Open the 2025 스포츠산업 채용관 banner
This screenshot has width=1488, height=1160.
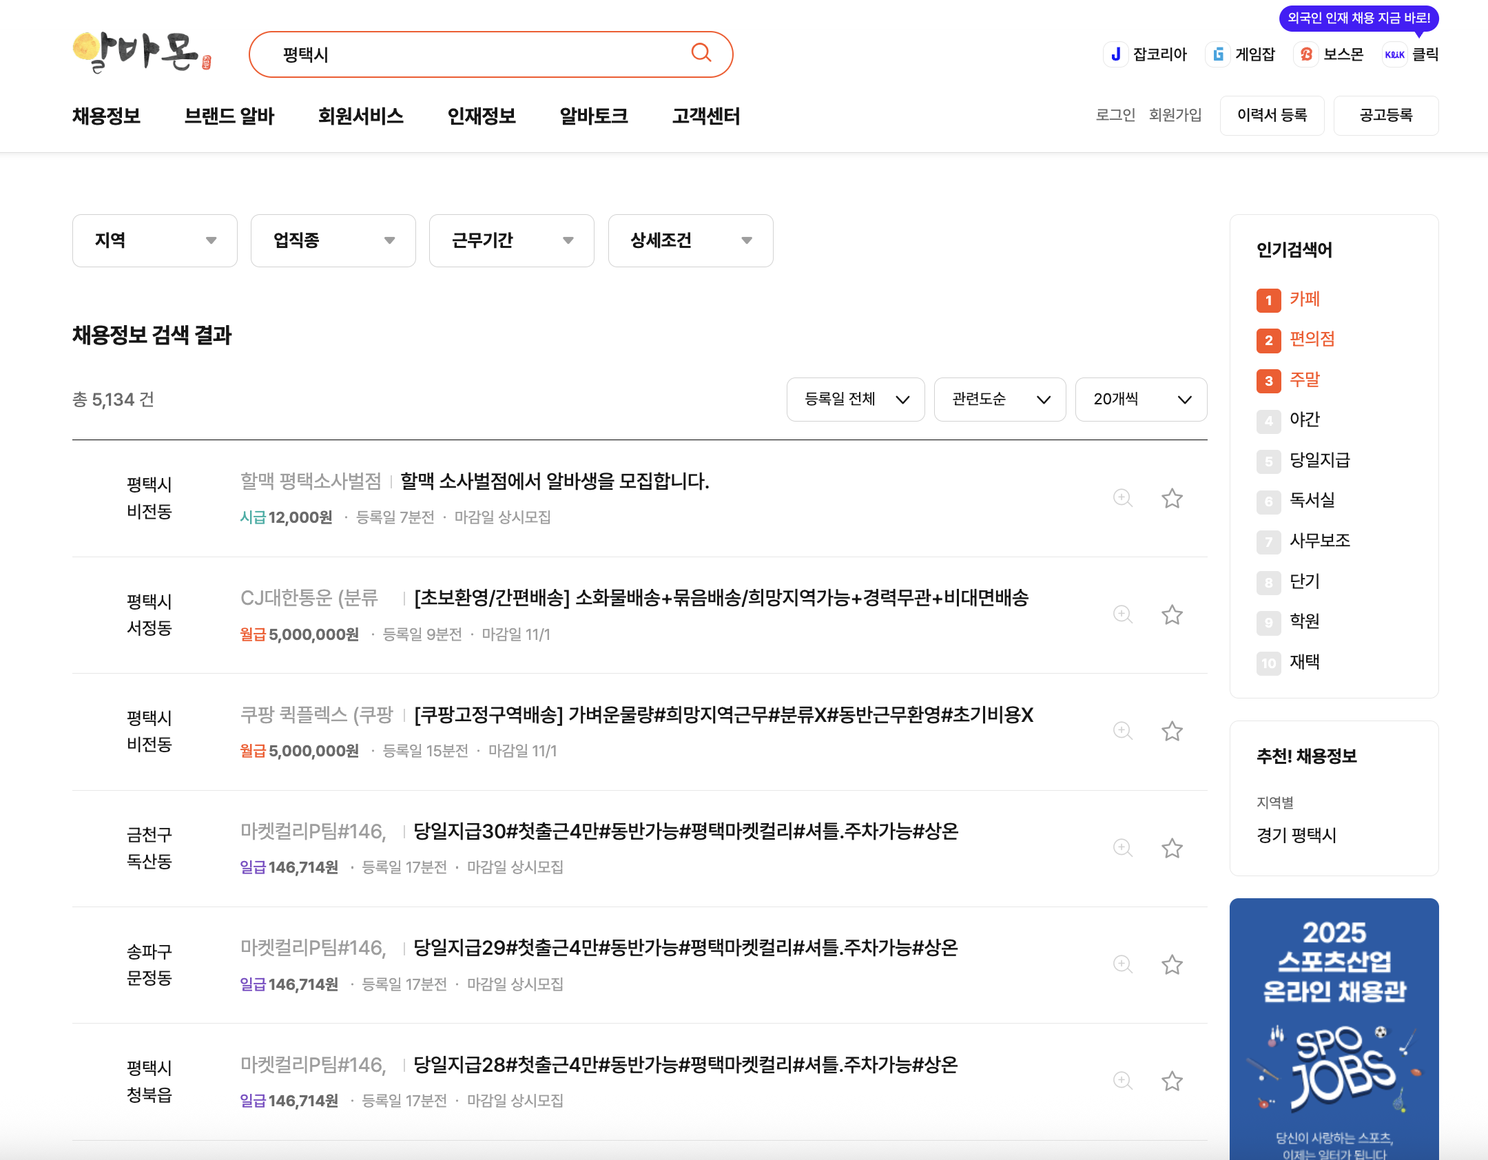1334,1026
